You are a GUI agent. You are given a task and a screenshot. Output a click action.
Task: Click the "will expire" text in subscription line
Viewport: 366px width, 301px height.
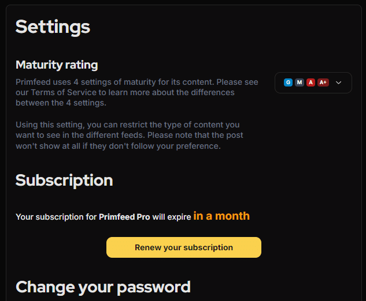tap(172, 217)
